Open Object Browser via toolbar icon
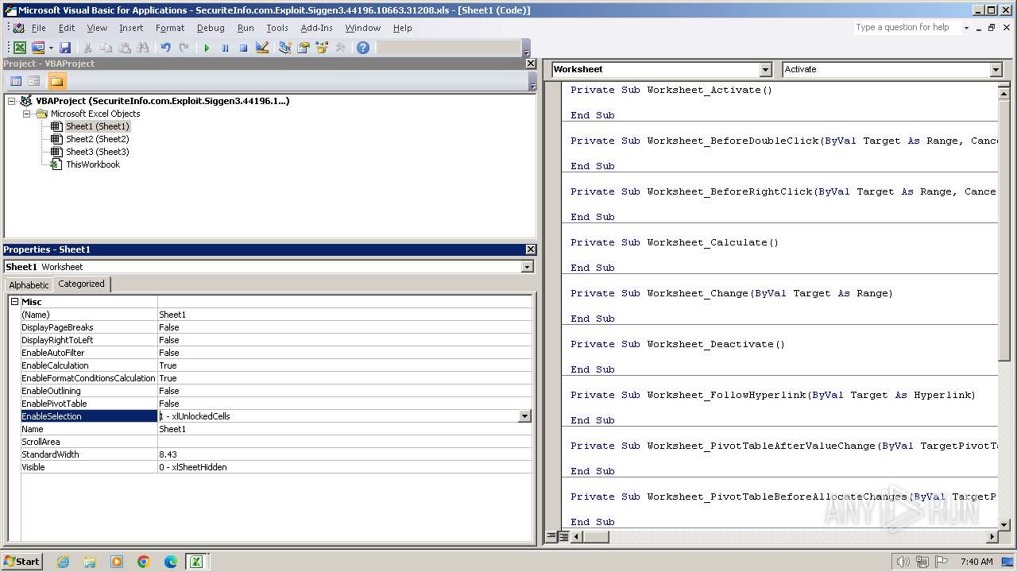The width and height of the screenshot is (1017, 572). [x=322, y=48]
